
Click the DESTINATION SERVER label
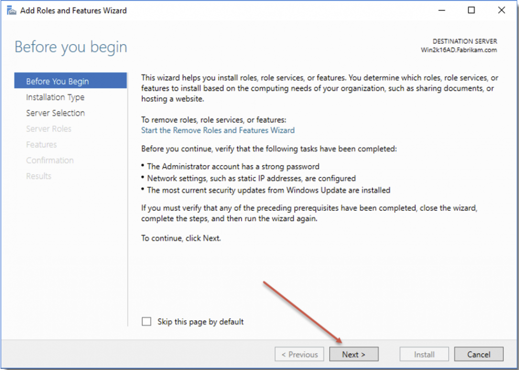pos(464,41)
